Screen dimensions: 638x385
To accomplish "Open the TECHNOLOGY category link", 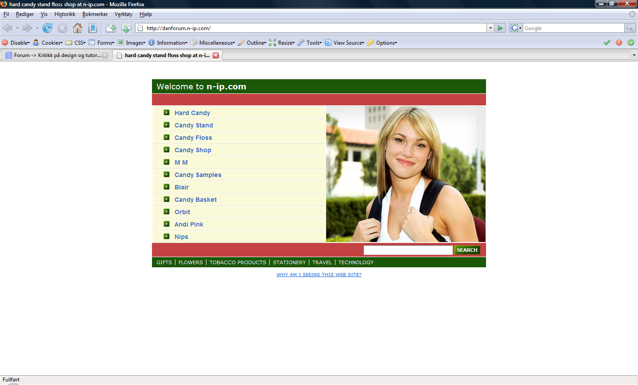I will pyautogui.click(x=356, y=262).
